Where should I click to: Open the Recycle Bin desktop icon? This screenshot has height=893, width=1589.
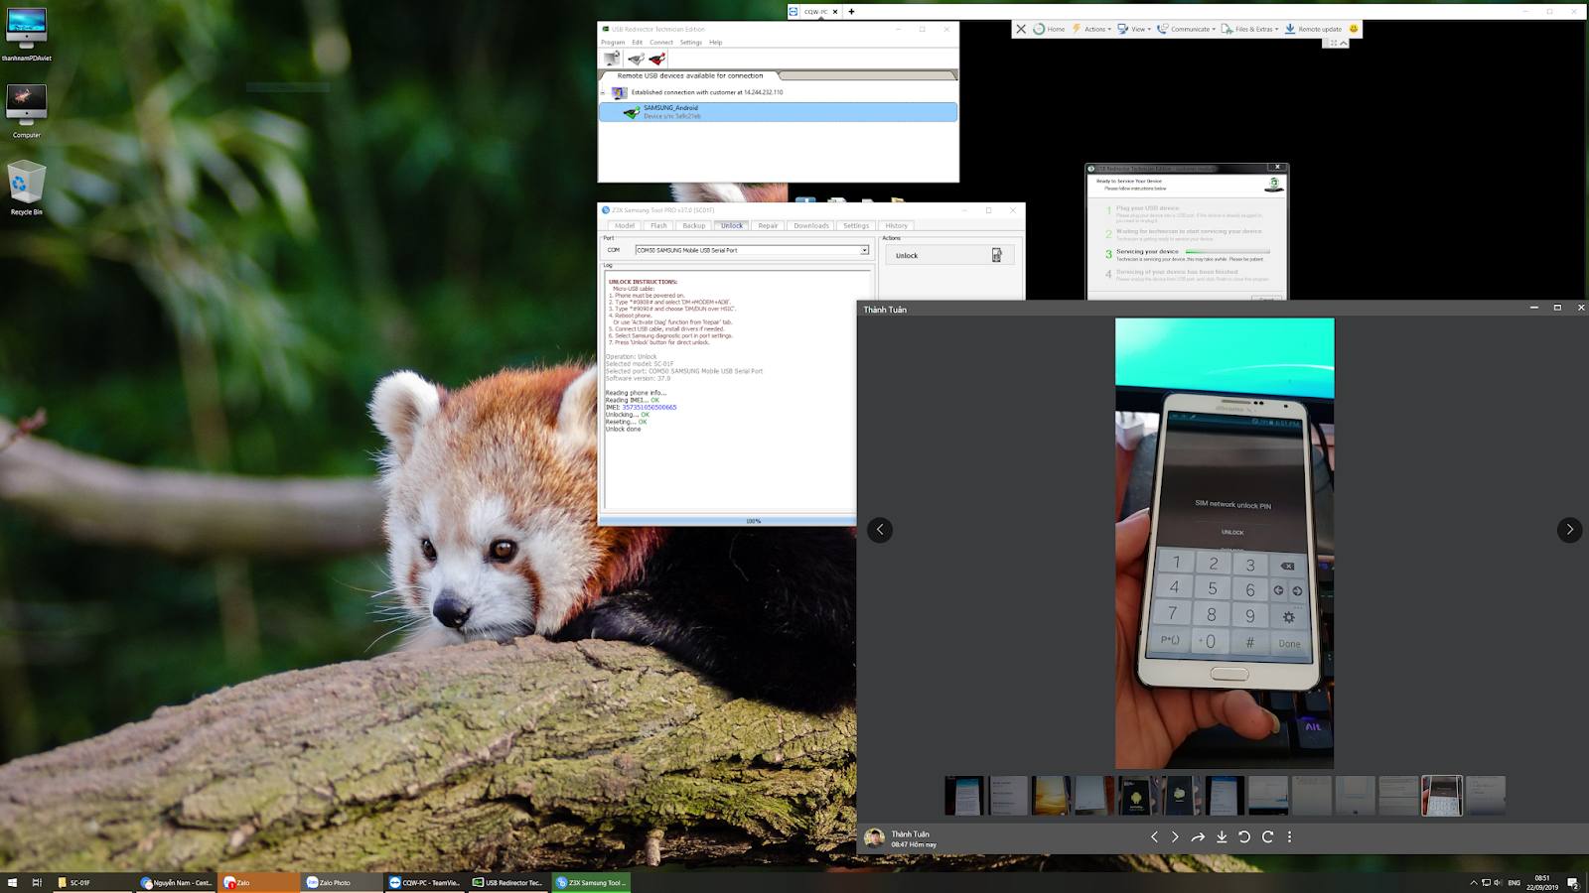pos(26,189)
